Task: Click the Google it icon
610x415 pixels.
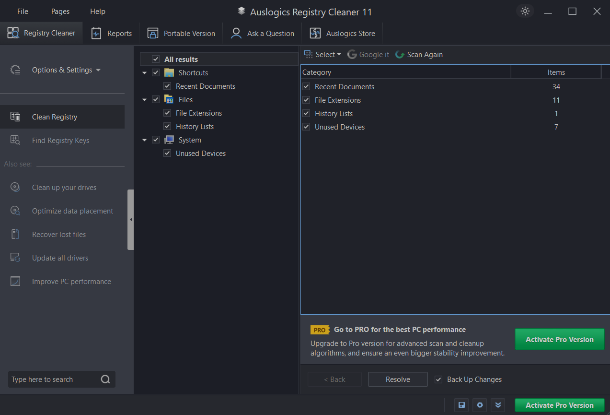Action: click(352, 55)
